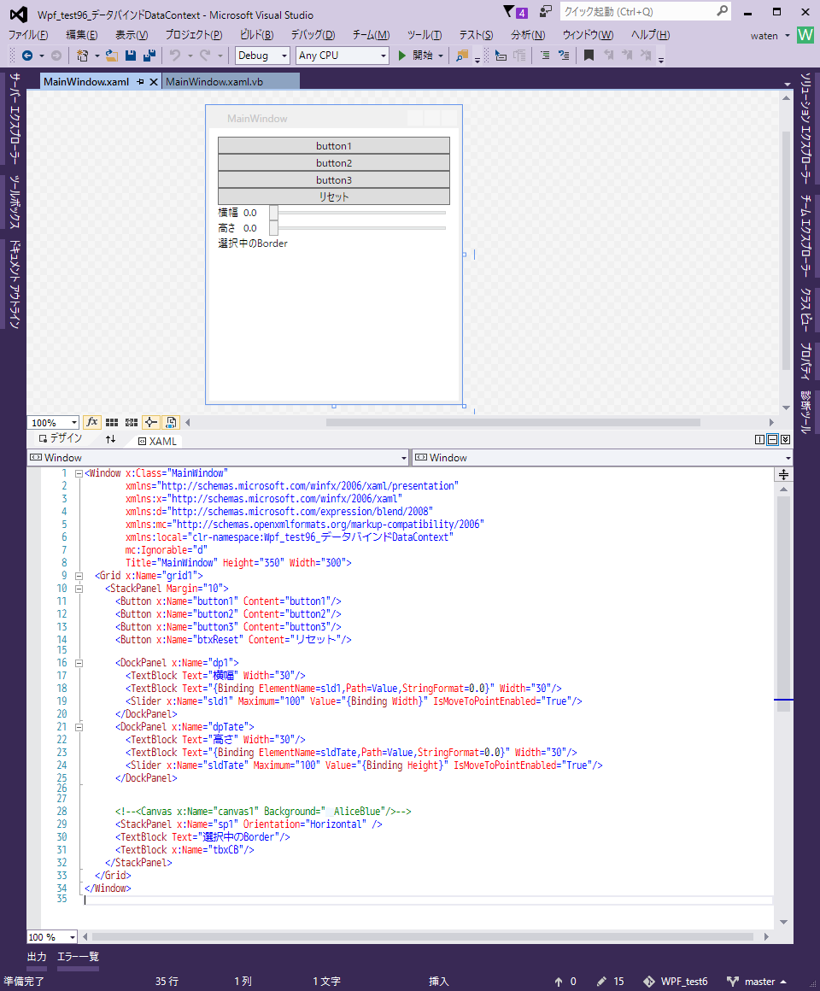
Task: Click the horizontal split pane icon
Action: click(773, 439)
